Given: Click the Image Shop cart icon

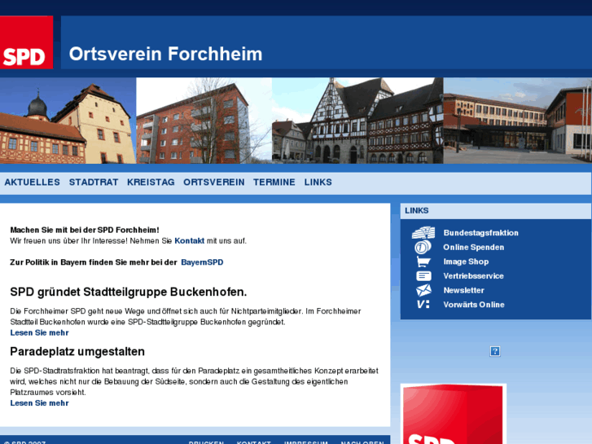Looking at the screenshot, I should pyautogui.click(x=423, y=262).
